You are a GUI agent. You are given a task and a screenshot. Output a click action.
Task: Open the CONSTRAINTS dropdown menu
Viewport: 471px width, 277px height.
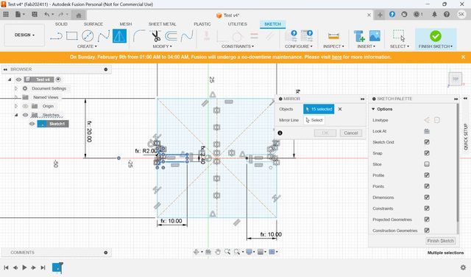pyautogui.click(x=238, y=46)
